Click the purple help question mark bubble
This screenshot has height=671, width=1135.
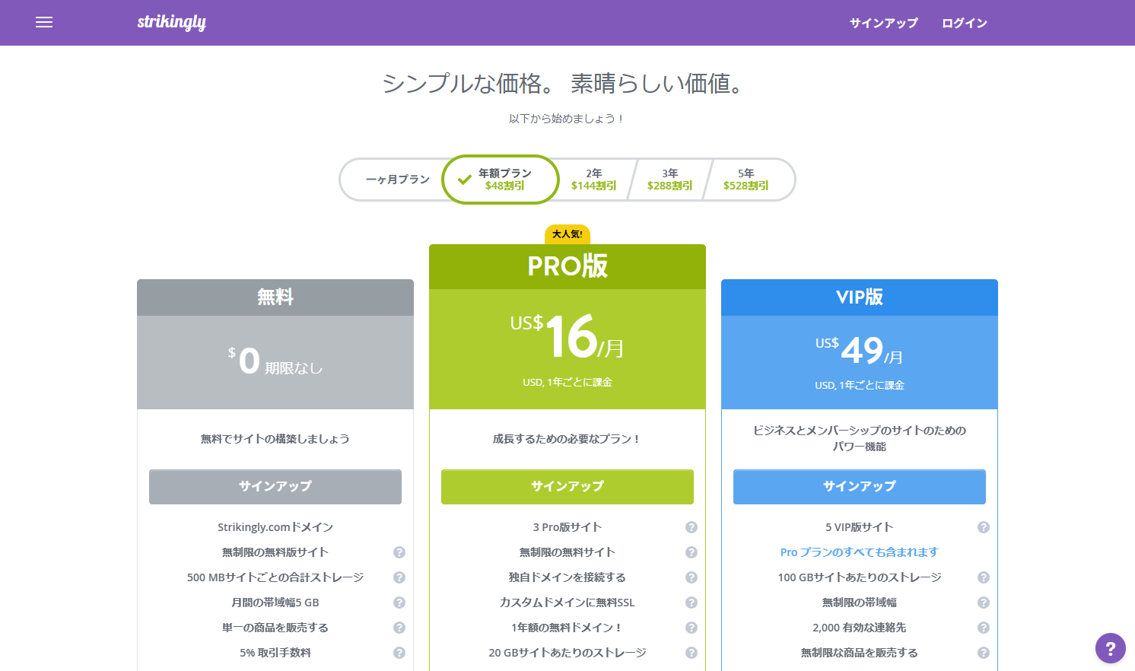click(x=1109, y=648)
